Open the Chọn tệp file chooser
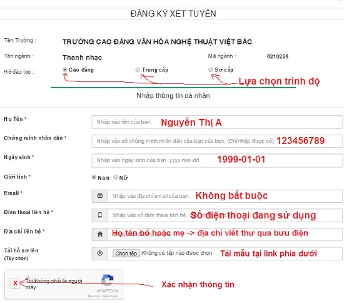344x303 pixels. (126, 254)
